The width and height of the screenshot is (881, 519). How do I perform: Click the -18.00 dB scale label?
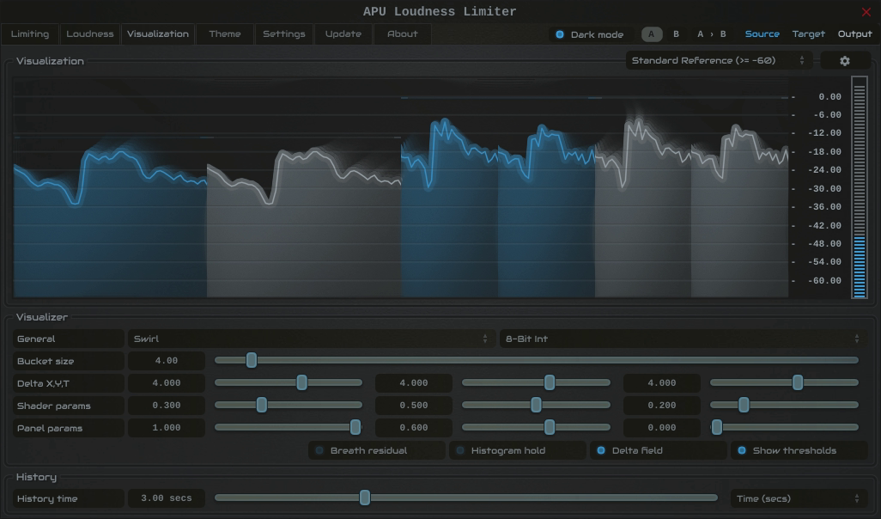click(824, 152)
